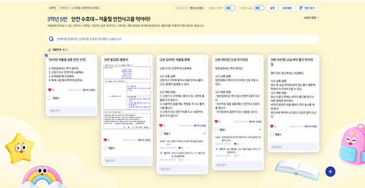This screenshot has width=365, height=188.
Task: Click the [우리반 겨울철 공동 안전 수칙] title
Action: (x=67, y=60)
